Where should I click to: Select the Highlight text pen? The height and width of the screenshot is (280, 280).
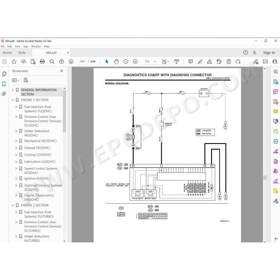coord(200,62)
